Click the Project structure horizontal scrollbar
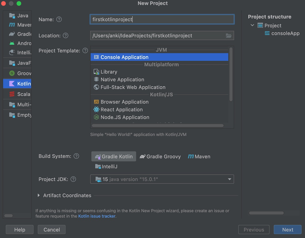The width and height of the screenshot is (305, 238). point(266,213)
